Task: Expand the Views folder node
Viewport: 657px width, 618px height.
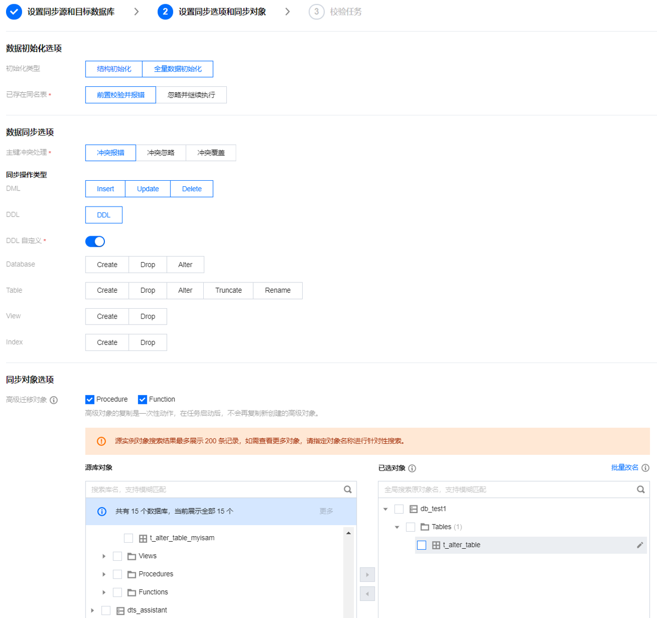Action: [x=104, y=556]
